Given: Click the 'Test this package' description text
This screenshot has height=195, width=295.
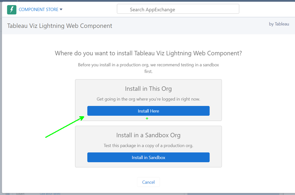Looking at the screenshot, I should click(148, 146).
